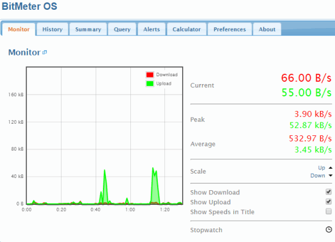Open the About tab
The height and width of the screenshot is (242, 335).
pyautogui.click(x=267, y=29)
